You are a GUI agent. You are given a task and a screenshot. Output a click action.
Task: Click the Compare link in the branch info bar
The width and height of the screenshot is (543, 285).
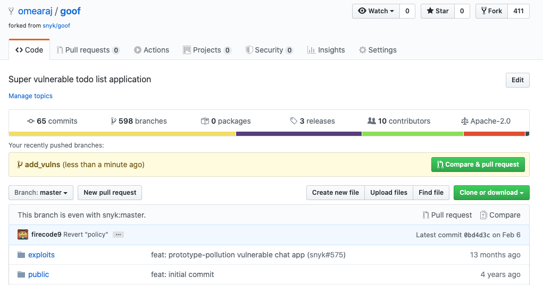(x=500, y=215)
